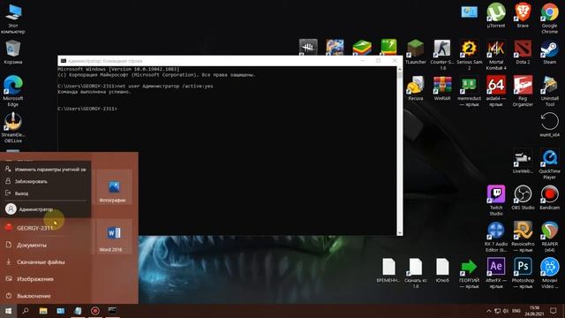
Task: Open the ВРЕМЕНН... file on desktop
Action: pos(388,270)
